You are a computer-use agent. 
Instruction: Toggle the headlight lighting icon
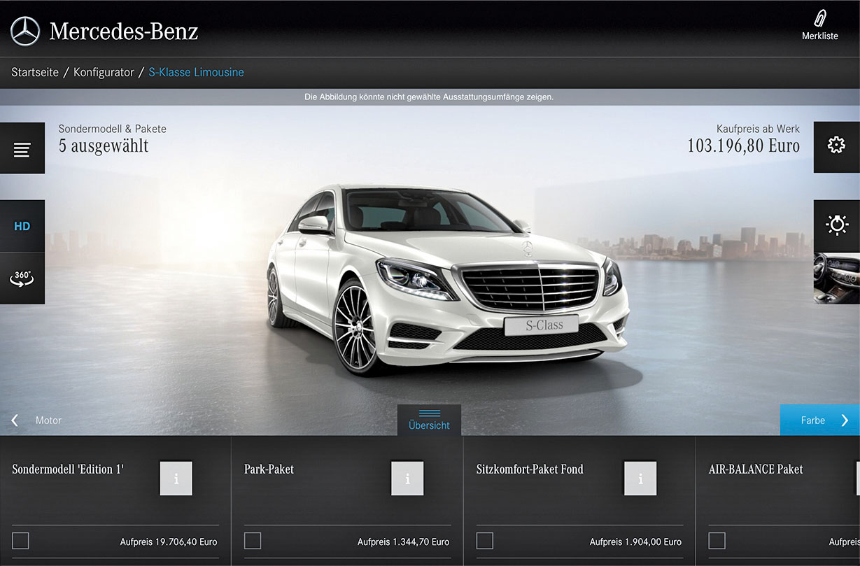click(836, 225)
